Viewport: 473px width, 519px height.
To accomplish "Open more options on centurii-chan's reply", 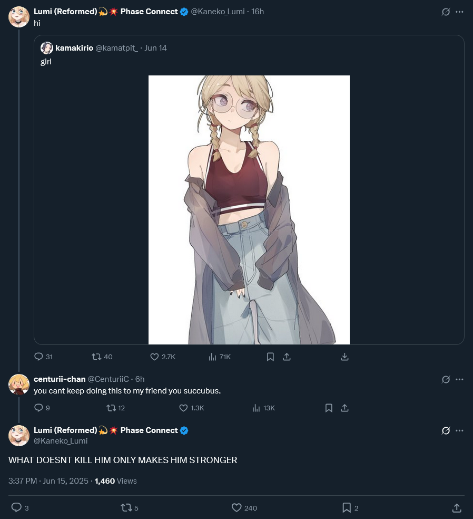I will pyautogui.click(x=459, y=379).
